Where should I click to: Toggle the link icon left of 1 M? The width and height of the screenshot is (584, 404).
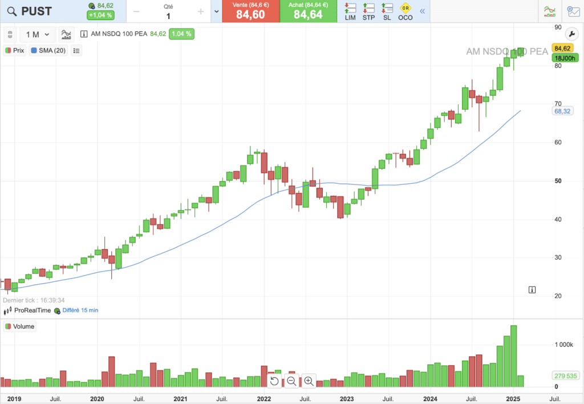pos(10,34)
